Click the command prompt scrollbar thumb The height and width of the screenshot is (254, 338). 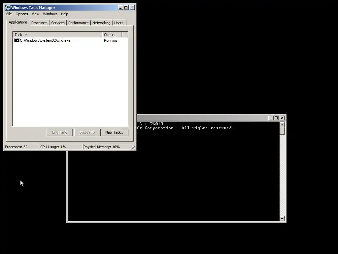click(x=282, y=131)
